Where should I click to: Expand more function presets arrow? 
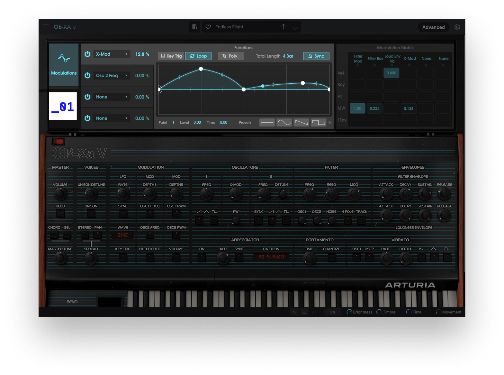[330, 123]
